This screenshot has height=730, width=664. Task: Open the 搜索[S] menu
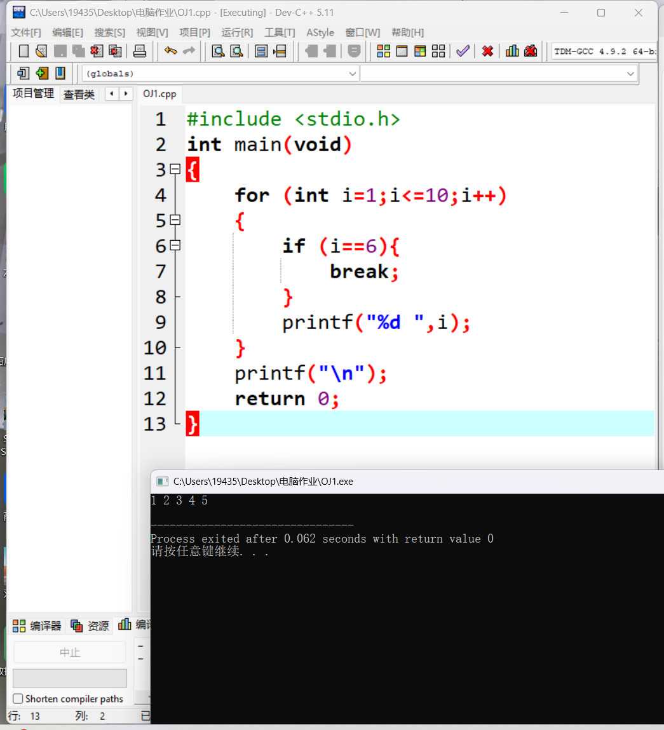pos(109,32)
